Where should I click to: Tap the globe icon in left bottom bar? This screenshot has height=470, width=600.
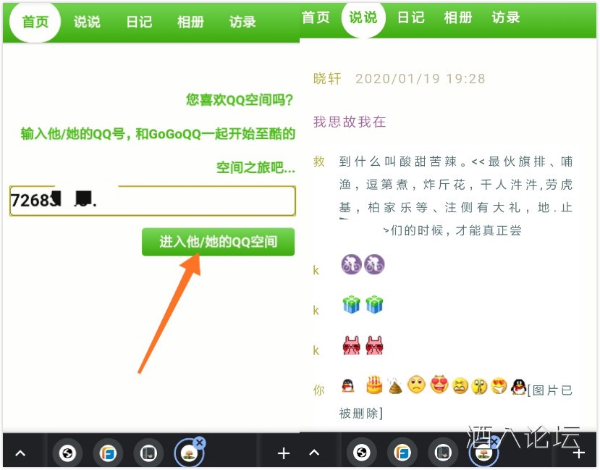click(x=68, y=453)
